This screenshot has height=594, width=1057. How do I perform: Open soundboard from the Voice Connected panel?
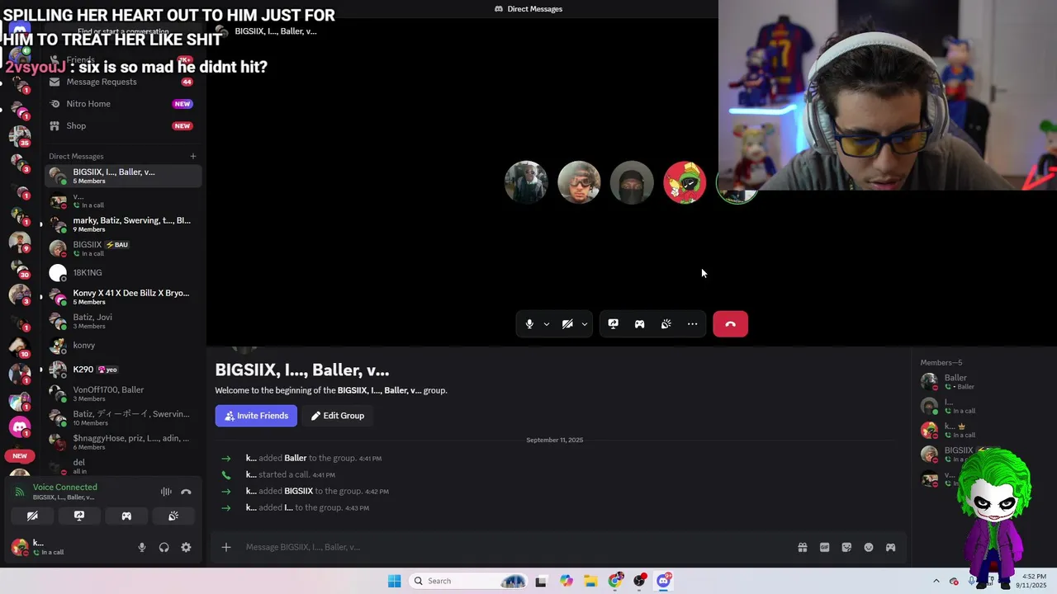[173, 516]
